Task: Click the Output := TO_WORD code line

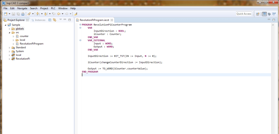Action: 117,68
